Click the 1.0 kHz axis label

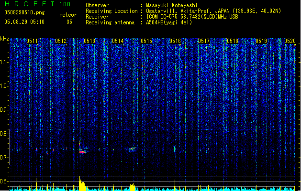coord(4,86)
